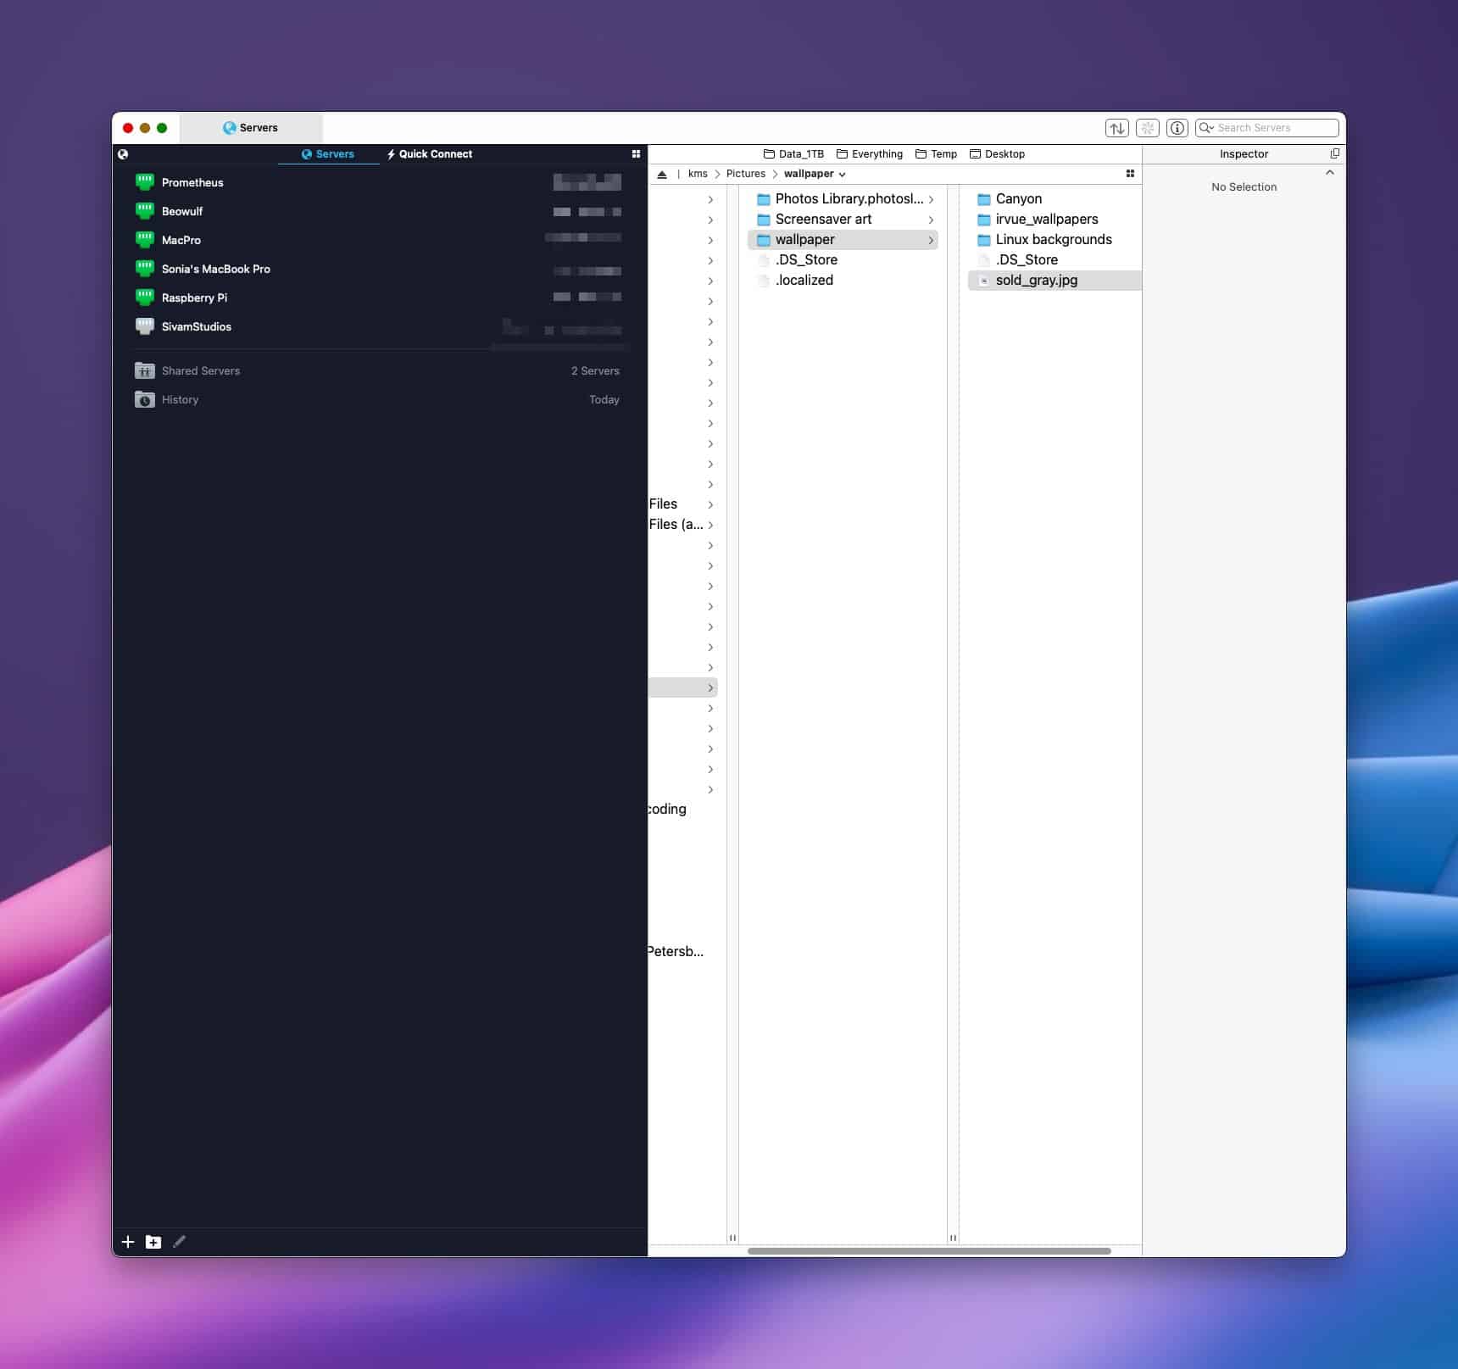Click the eject icon in path bar
The height and width of the screenshot is (1369, 1458).
tap(662, 174)
